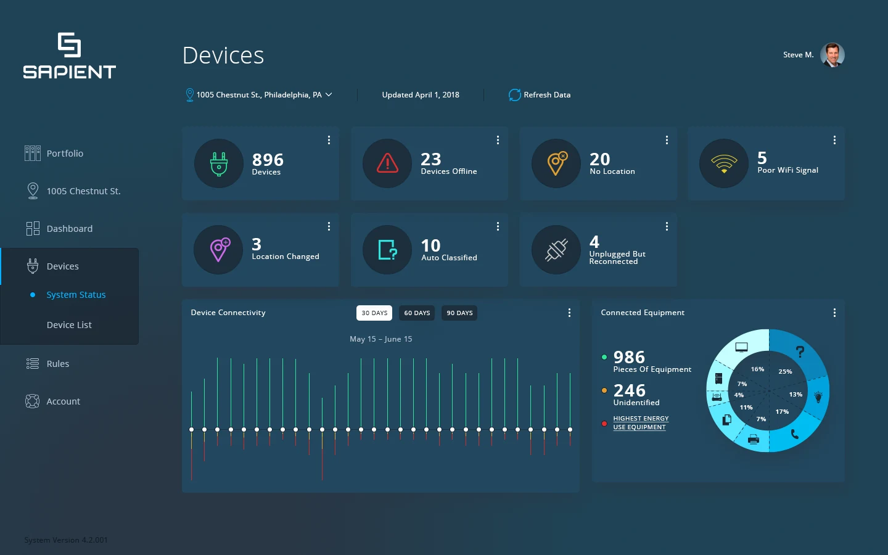The width and height of the screenshot is (888, 555).
Task: Click the Unplugged But Reconnected plug icon
Action: (x=556, y=250)
